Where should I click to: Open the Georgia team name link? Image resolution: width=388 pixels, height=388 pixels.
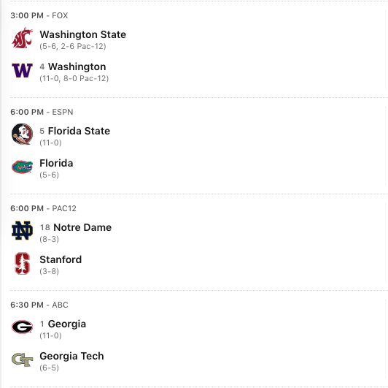(67, 324)
